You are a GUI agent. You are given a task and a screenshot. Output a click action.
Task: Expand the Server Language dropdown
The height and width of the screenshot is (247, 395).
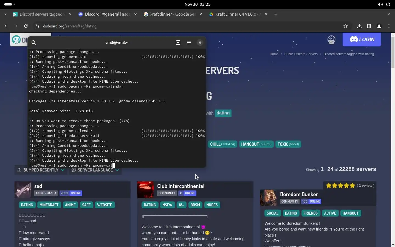95,170
